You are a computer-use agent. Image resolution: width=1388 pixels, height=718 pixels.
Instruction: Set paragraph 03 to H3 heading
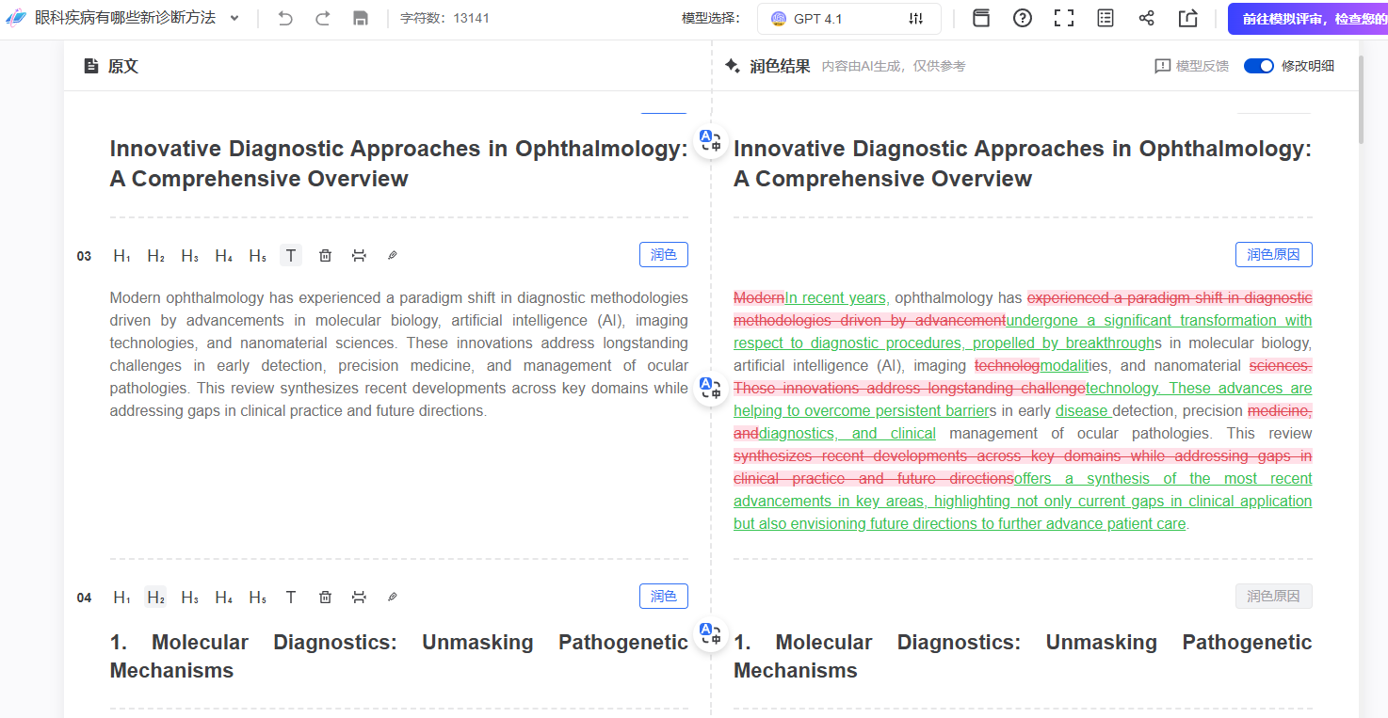[x=189, y=255]
